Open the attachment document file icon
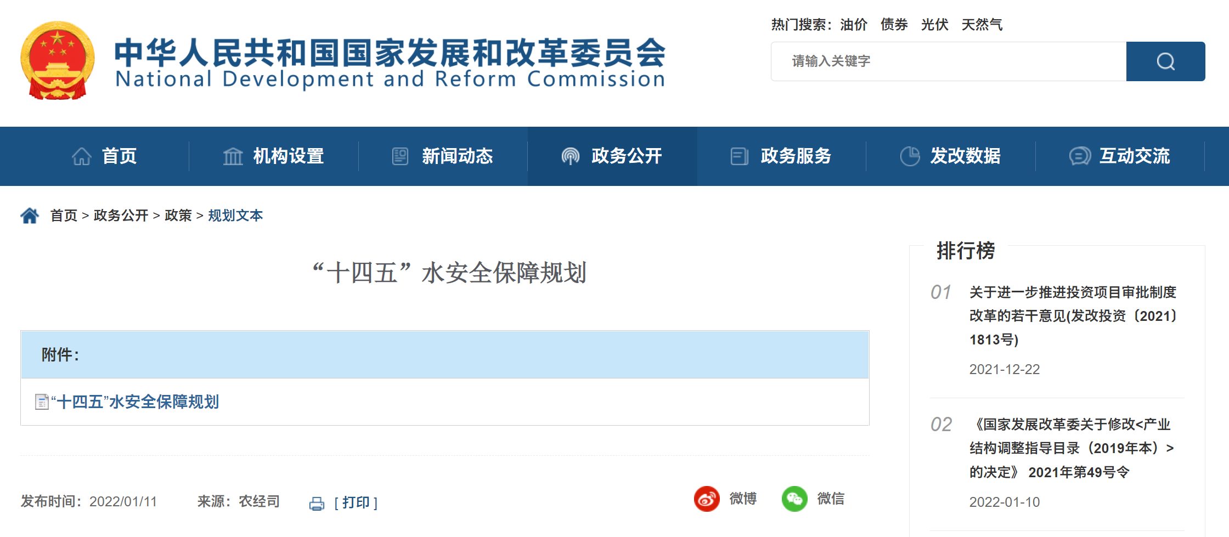The image size is (1229, 537). 42,402
